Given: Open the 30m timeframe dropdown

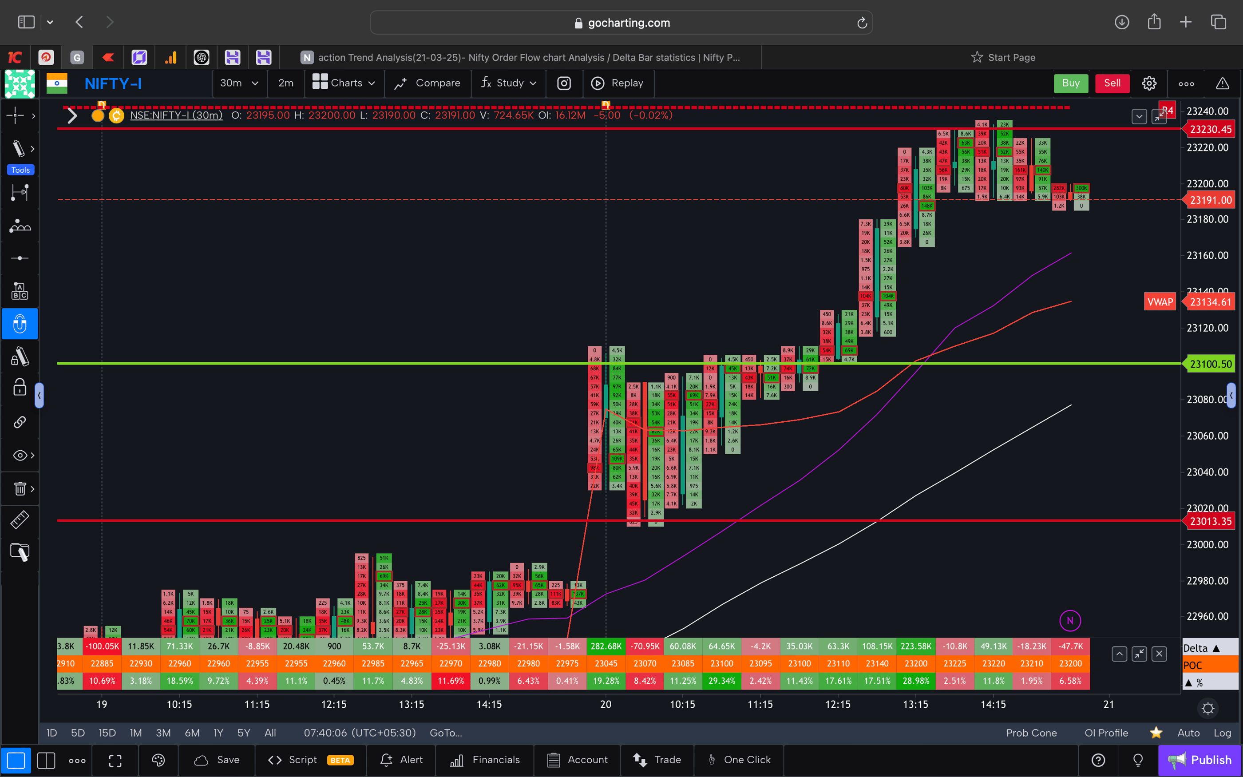Looking at the screenshot, I should (x=239, y=83).
